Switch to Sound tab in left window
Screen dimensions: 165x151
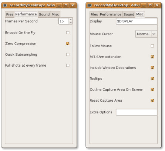pos(44,14)
